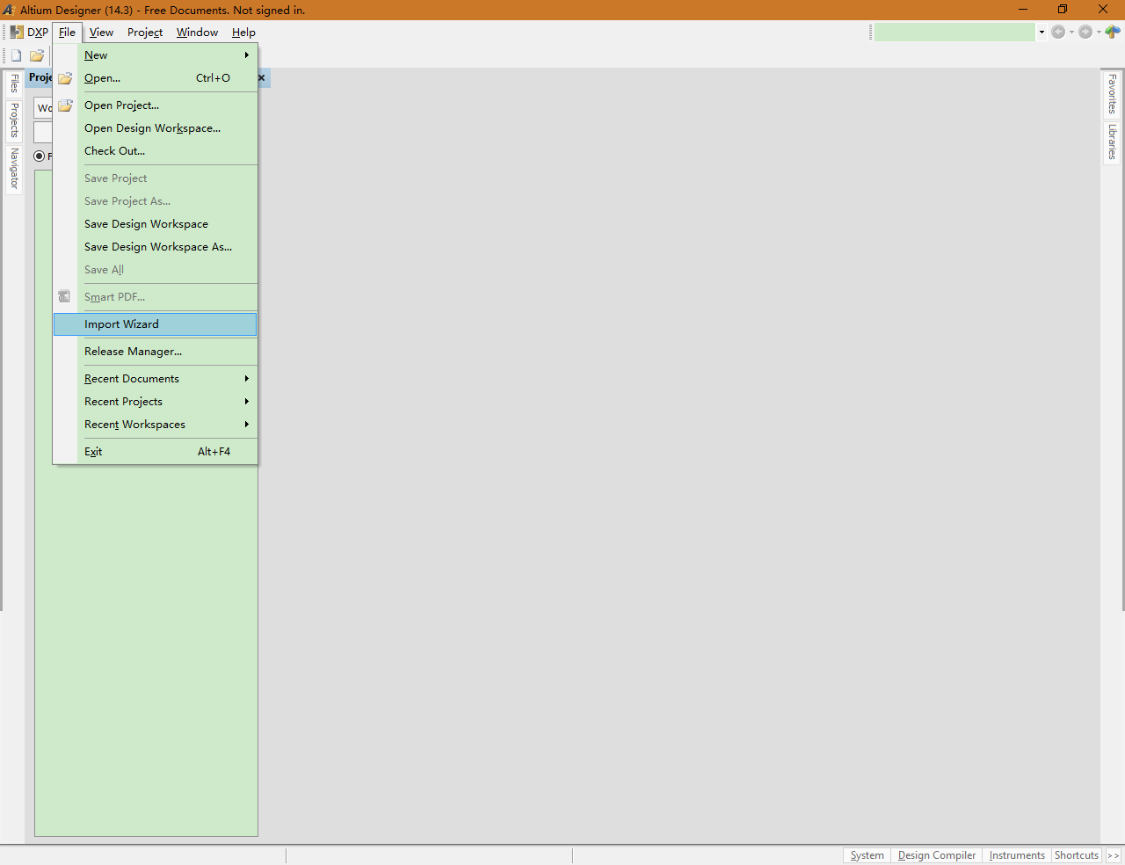Click the >> status bar expand button
Image resolution: width=1125 pixels, height=865 pixels.
tap(1114, 855)
